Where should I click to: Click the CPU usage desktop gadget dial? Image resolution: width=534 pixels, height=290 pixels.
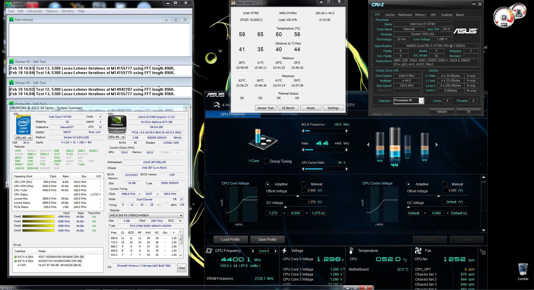click(x=504, y=18)
